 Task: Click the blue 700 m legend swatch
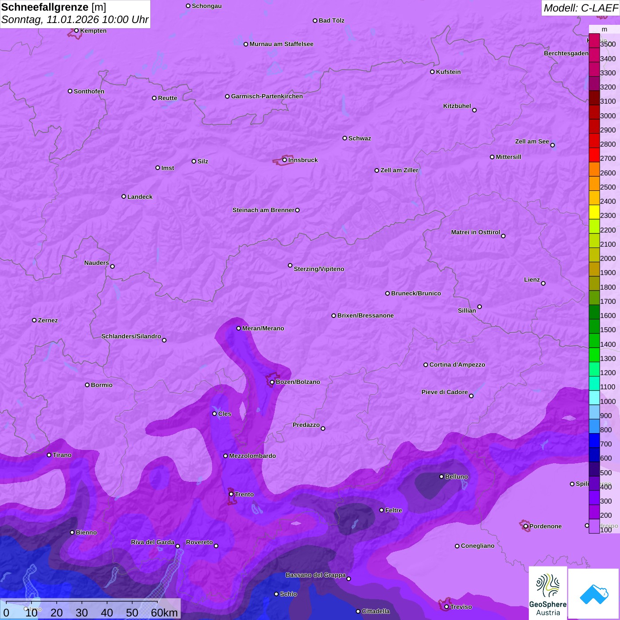coord(594,441)
